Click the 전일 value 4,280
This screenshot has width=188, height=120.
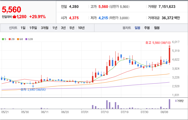click(x=74, y=7)
